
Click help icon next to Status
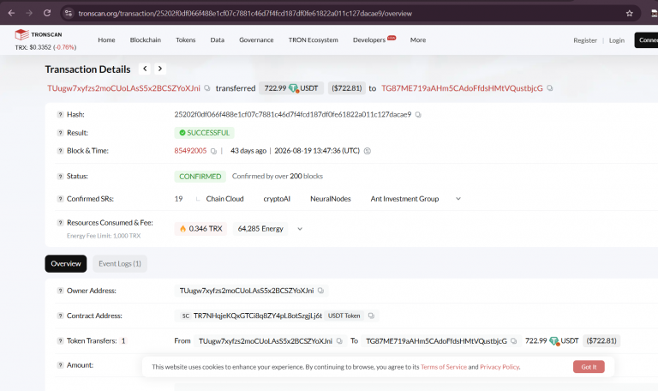pos(60,177)
